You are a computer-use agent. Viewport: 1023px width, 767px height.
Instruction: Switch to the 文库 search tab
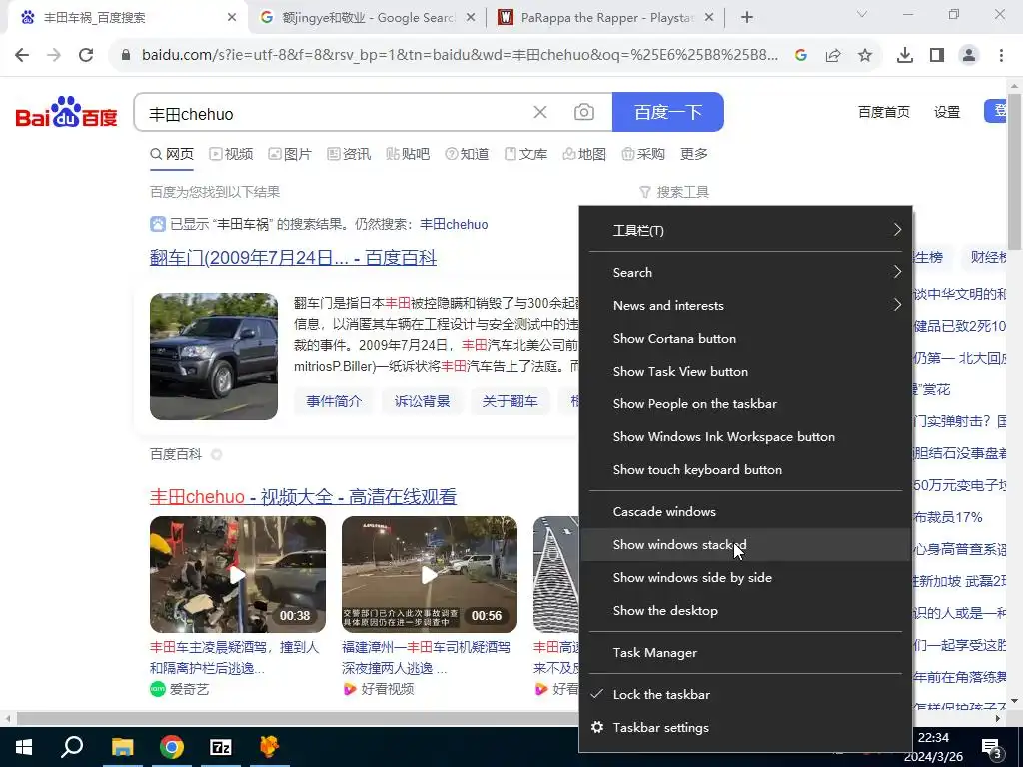tap(525, 154)
